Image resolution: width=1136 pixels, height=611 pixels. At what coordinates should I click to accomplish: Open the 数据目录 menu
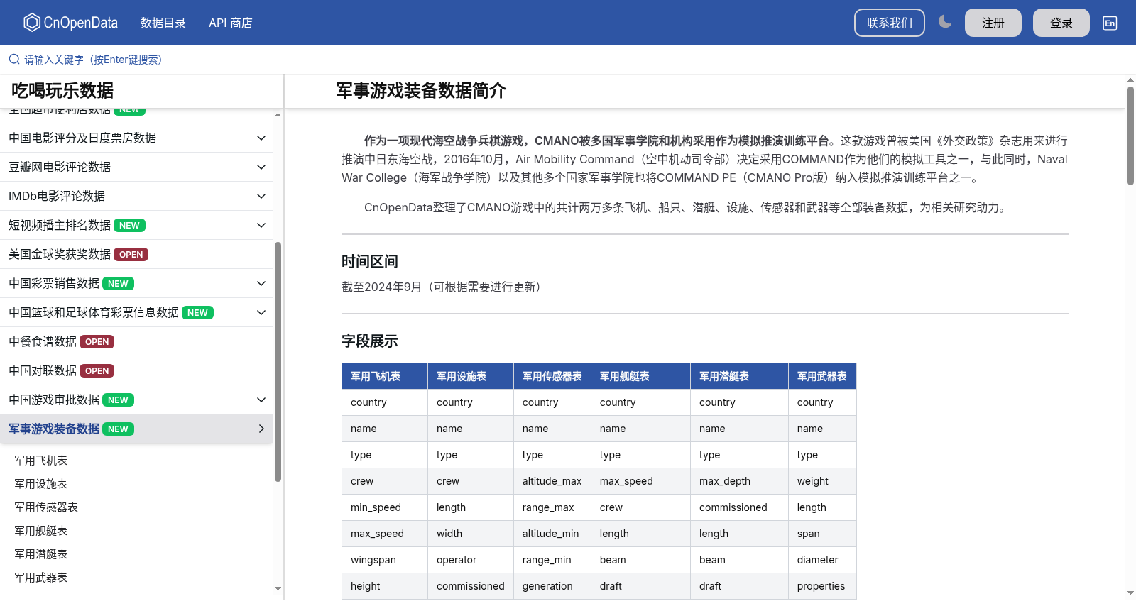tap(163, 23)
